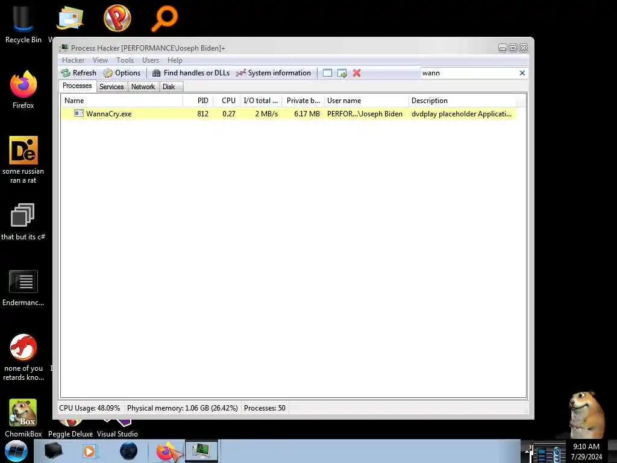Switch to the Network tab
Viewport: 617px width, 463px height.
[x=143, y=87]
